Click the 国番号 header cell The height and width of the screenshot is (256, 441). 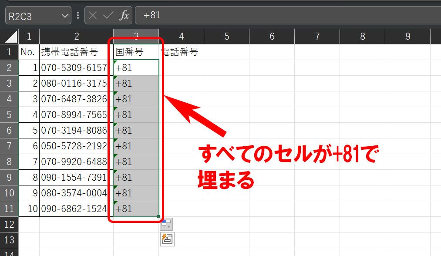click(x=136, y=52)
